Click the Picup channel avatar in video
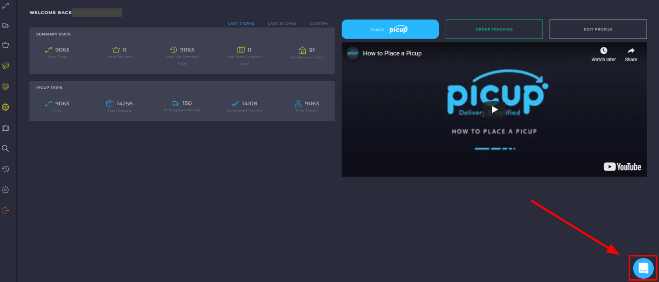 tap(353, 53)
